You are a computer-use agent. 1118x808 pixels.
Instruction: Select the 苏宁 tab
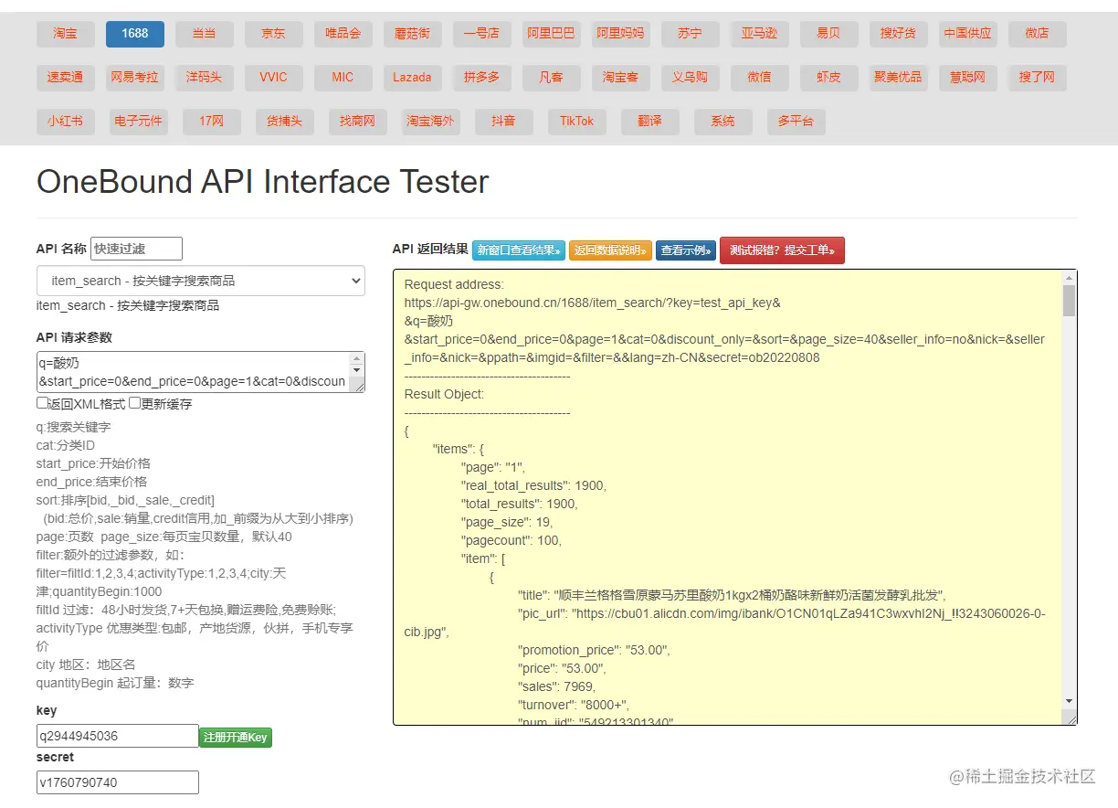click(x=691, y=34)
